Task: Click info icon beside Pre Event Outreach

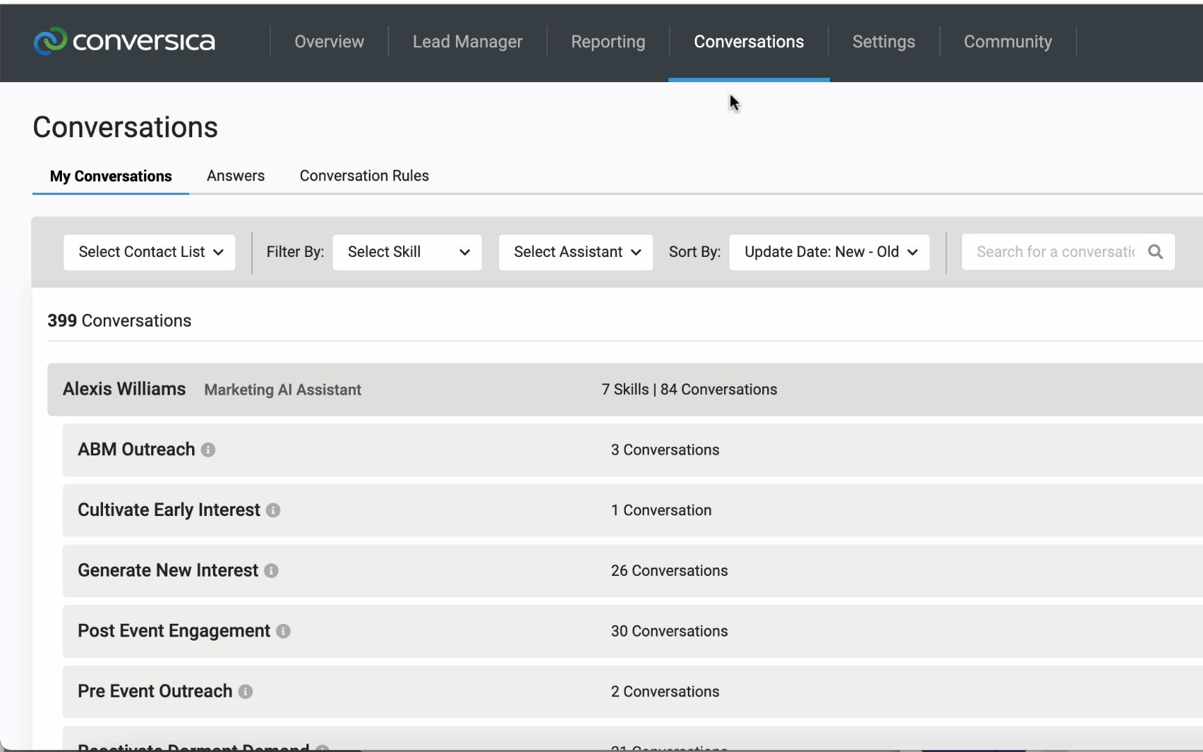Action: point(246,692)
